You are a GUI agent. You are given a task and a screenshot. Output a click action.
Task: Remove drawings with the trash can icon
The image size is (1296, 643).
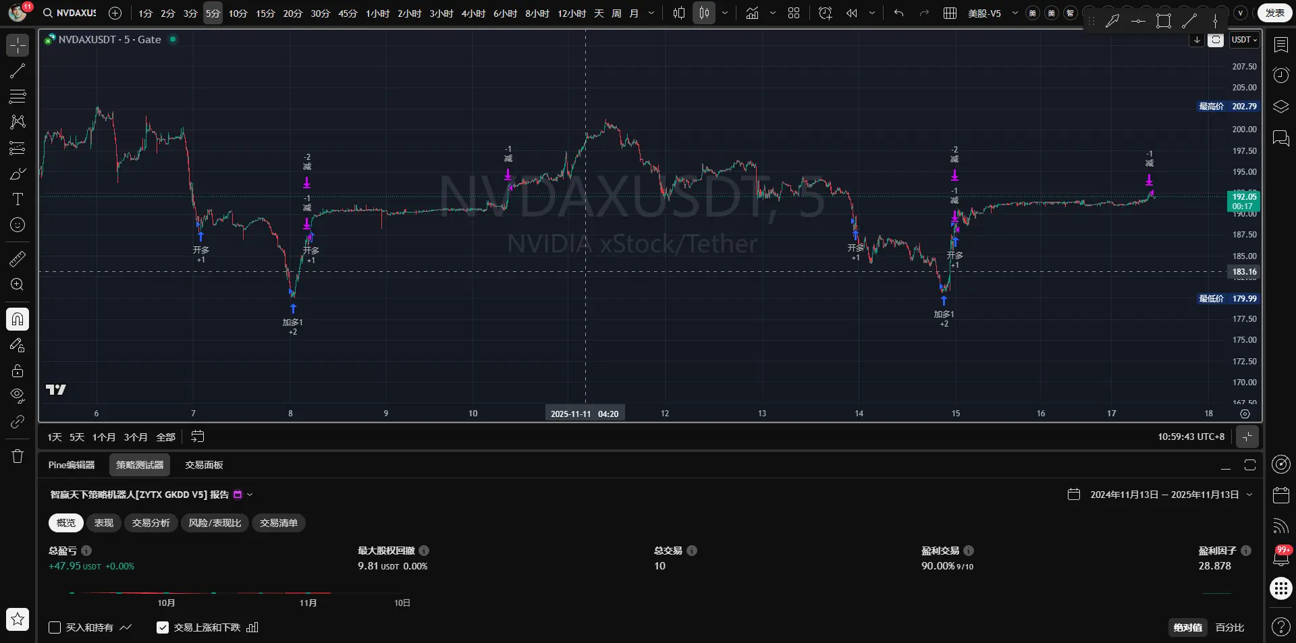click(18, 456)
